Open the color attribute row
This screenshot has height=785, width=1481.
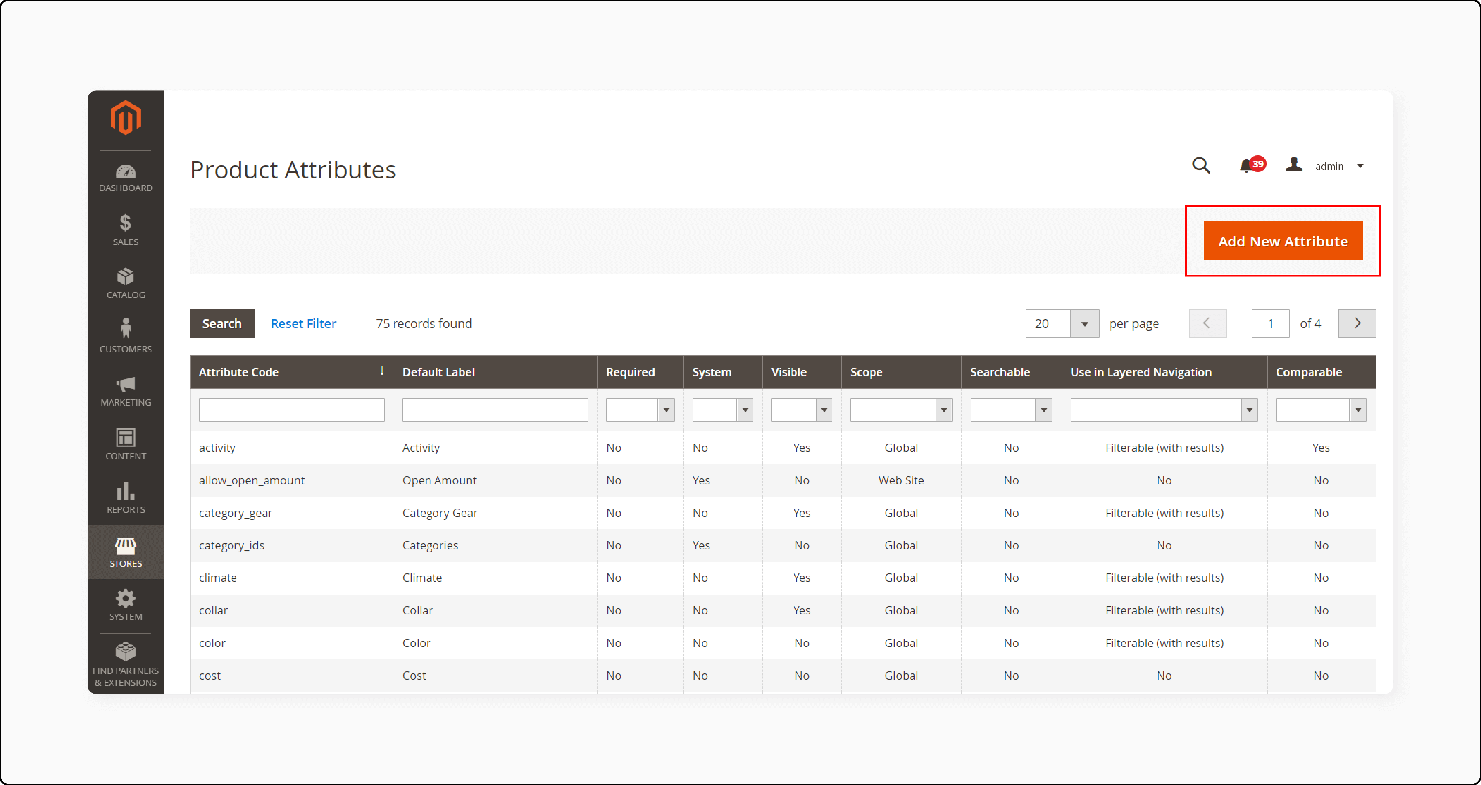[x=783, y=642]
